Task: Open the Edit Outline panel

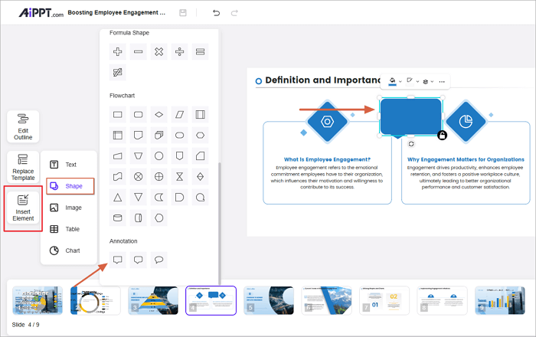Action: pos(23,126)
